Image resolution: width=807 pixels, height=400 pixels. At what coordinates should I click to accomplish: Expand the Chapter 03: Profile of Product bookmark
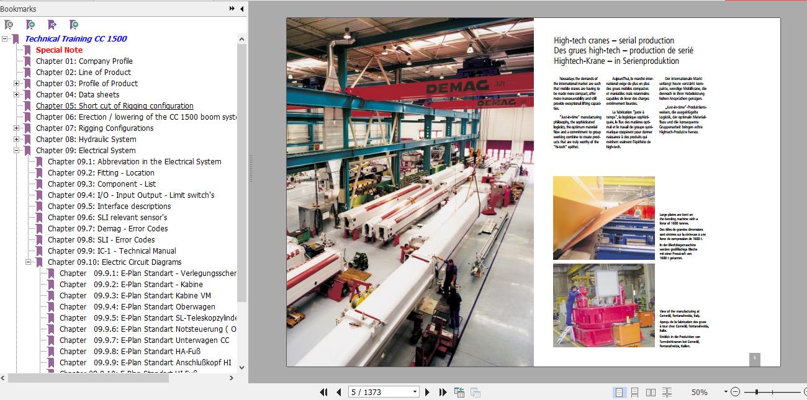click(18, 83)
